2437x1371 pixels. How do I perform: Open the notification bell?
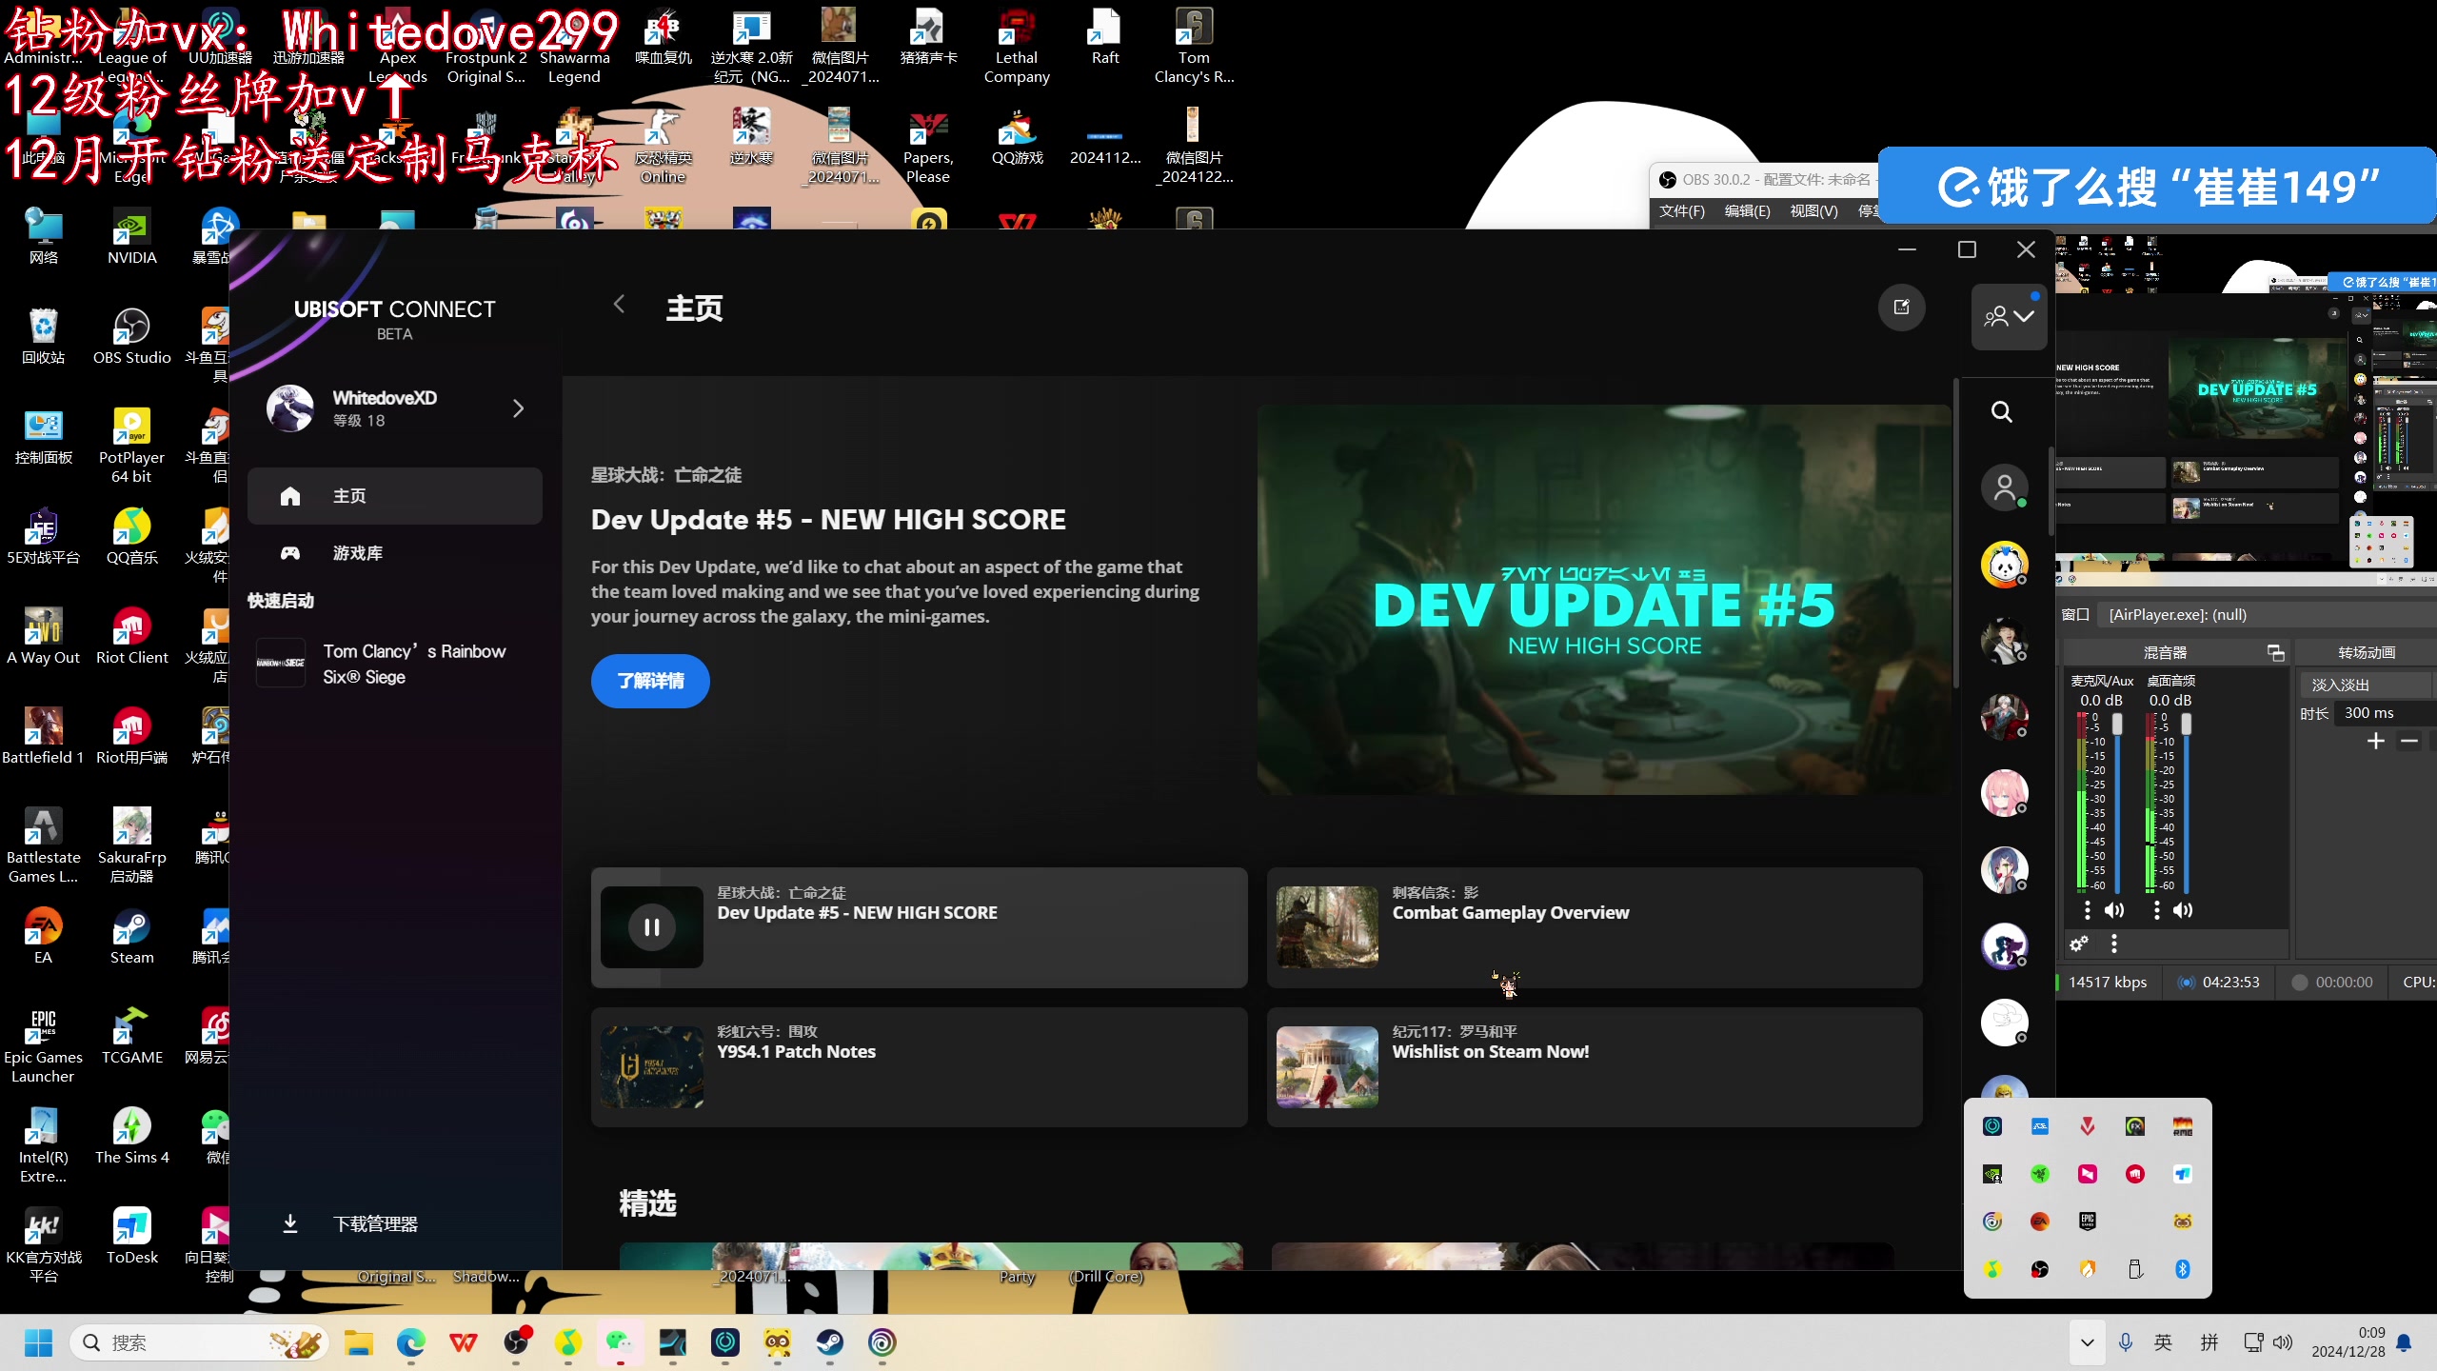coord(2405,1342)
